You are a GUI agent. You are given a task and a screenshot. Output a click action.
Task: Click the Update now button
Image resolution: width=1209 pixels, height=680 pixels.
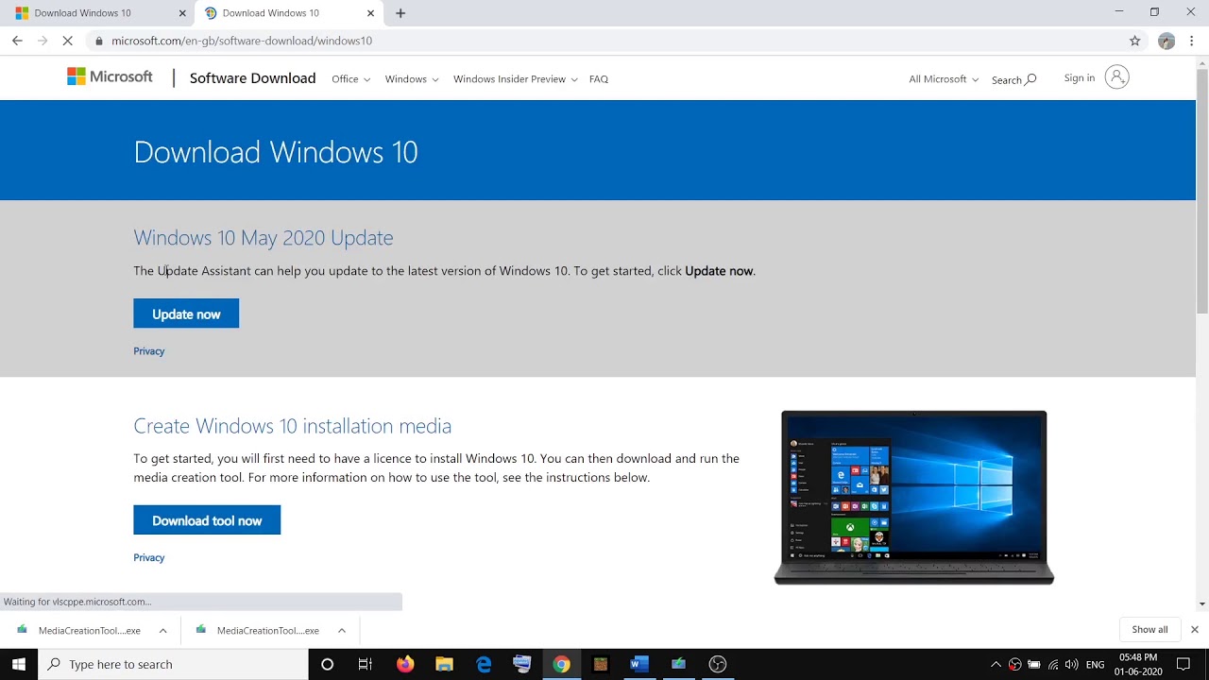pyautogui.click(x=186, y=314)
